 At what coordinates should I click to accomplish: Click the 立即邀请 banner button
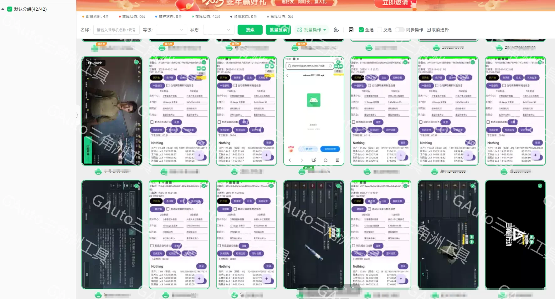(395, 3)
